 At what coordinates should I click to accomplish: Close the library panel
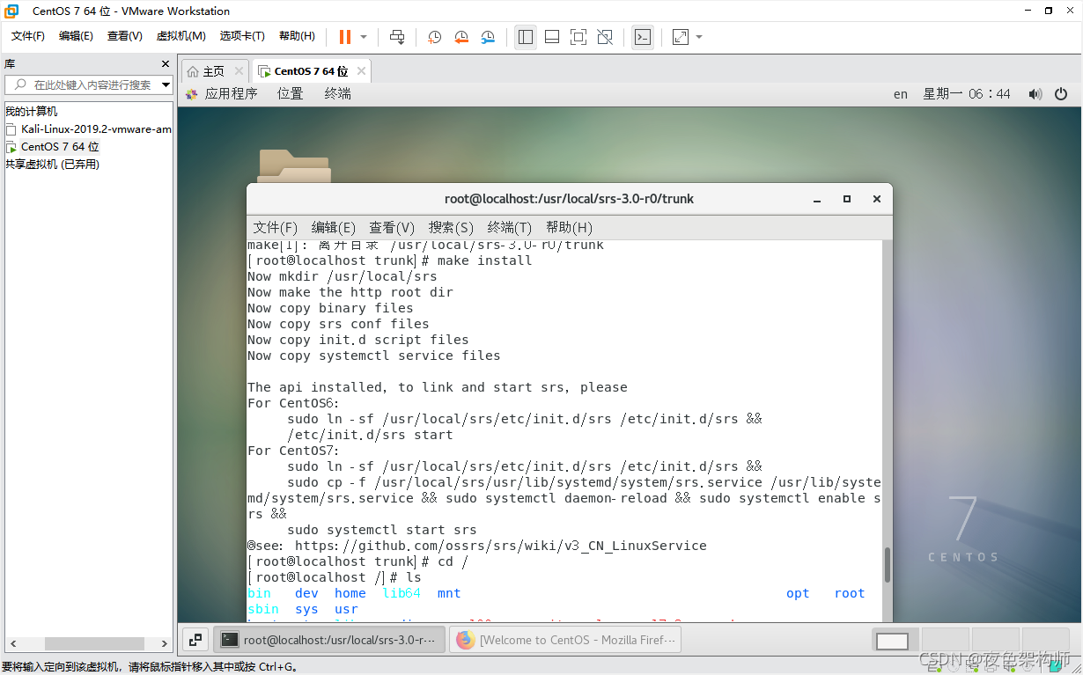pyautogui.click(x=165, y=64)
